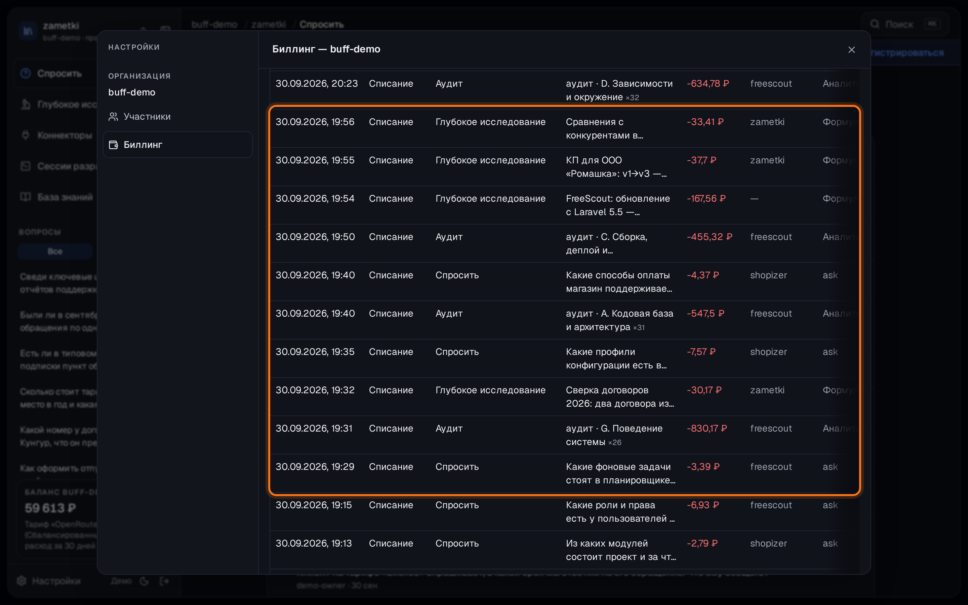Toggle dark mode moon icon at bottom
The width and height of the screenshot is (968, 605).
pos(145,581)
